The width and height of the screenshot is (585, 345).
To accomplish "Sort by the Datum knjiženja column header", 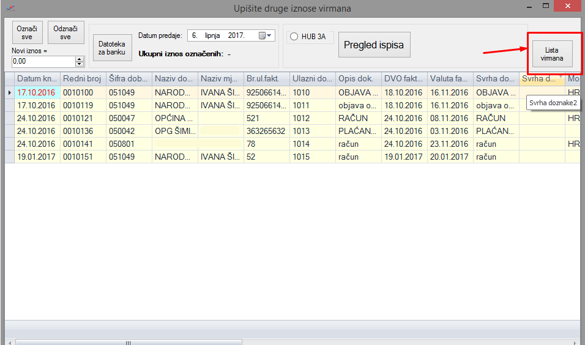I will click(x=37, y=79).
